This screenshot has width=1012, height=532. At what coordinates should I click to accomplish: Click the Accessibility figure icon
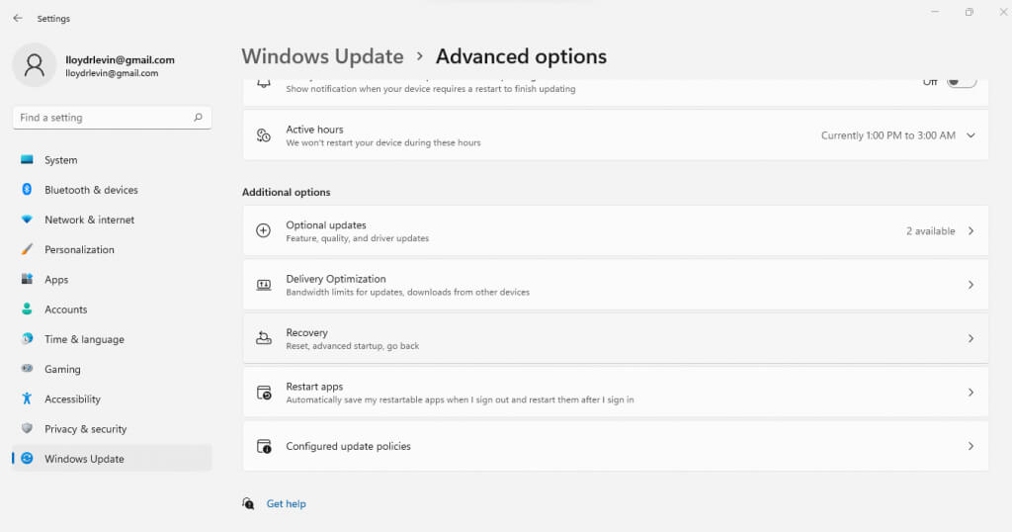[27, 399]
